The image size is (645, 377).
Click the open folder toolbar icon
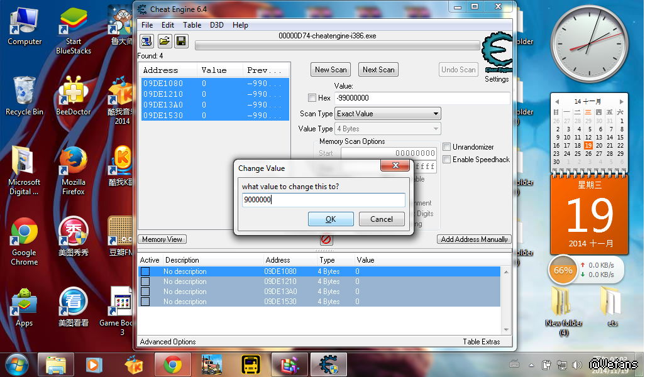coord(164,41)
